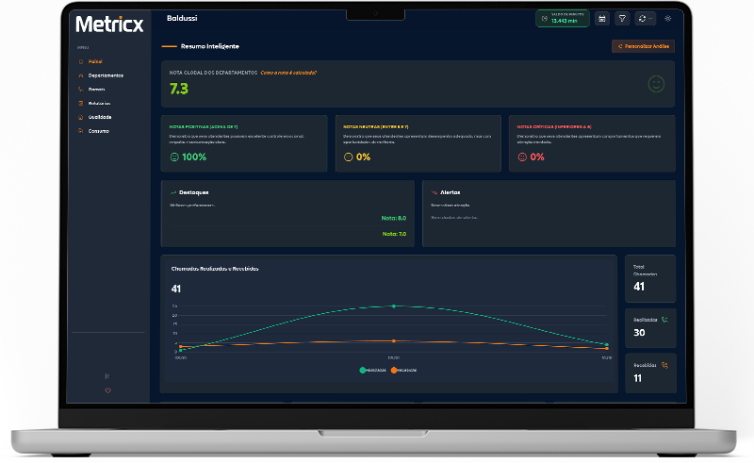Image resolution: width=754 pixels, height=463 pixels.
Task: Open the Painel sidebar menu item
Action: (x=95, y=61)
